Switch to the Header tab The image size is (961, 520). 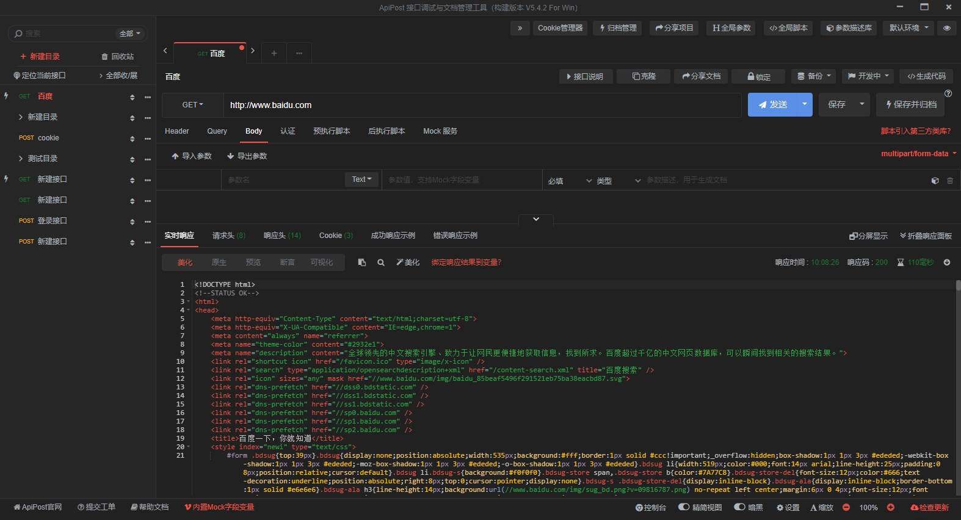pos(177,131)
